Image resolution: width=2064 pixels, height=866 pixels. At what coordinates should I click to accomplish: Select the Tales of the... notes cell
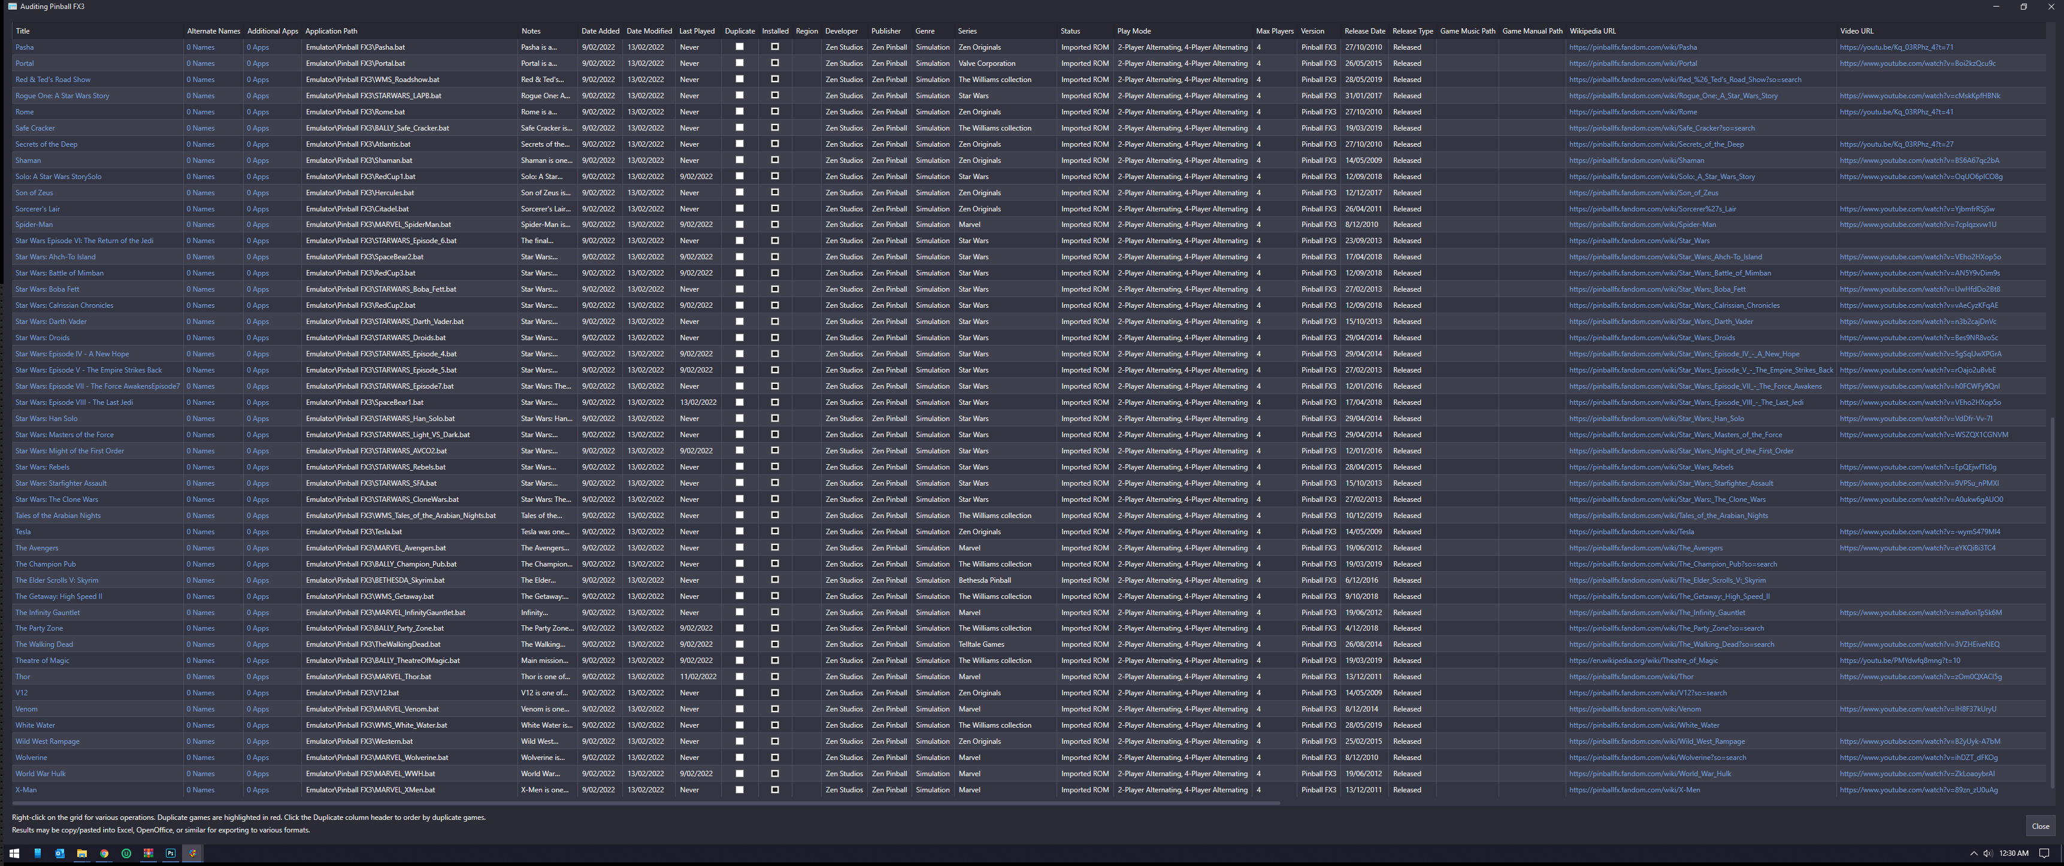point(547,516)
